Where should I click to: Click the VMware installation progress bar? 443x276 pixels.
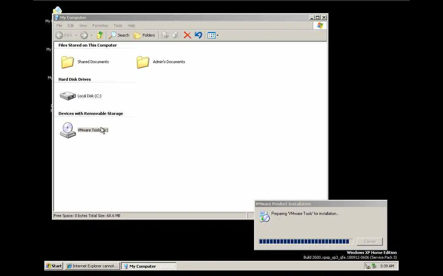click(306, 241)
